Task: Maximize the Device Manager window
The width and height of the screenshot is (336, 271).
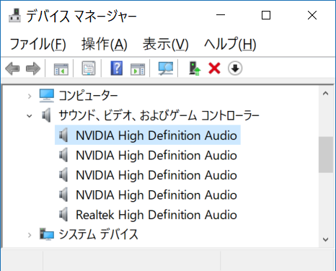Action: 266,15
